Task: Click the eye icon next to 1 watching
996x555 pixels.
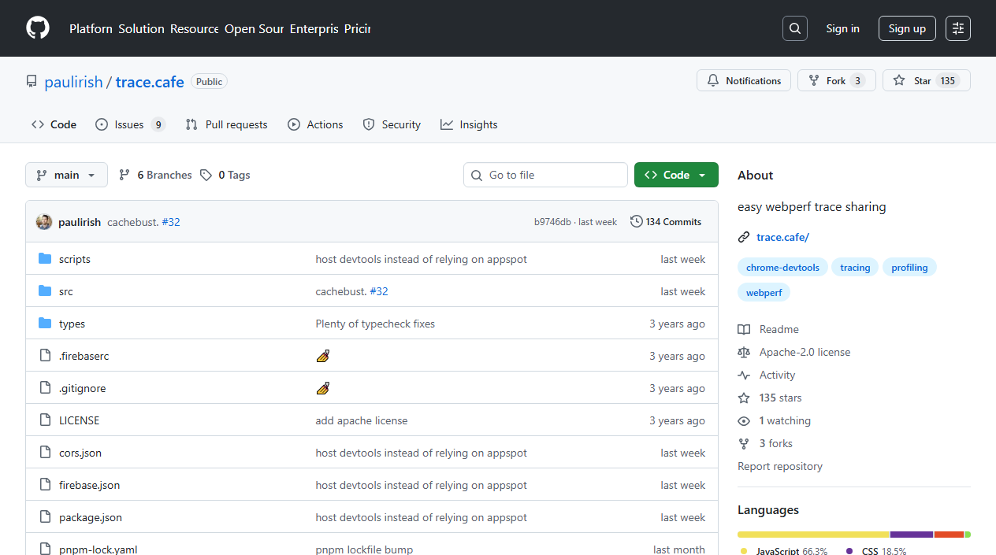Action: click(x=744, y=420)
